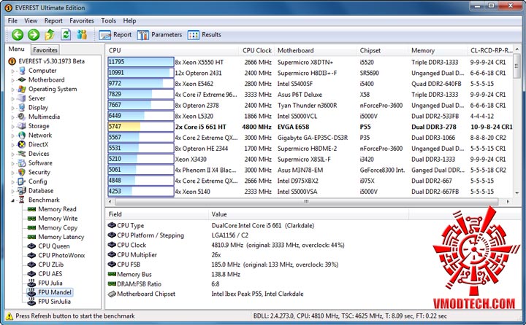Expand the Motherboard tree node
526x325 pixels.
13,80
